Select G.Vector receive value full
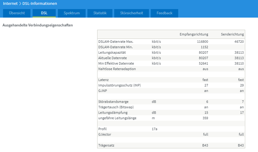Image resolution: width=258 pixels, height=152 pixels. click(206, 134)
